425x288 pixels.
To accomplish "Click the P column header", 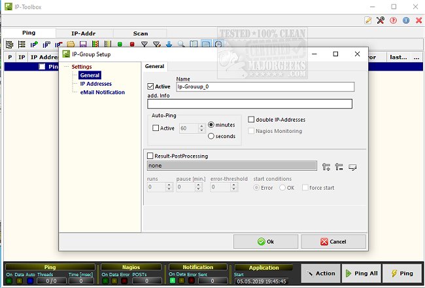I will [x=10, y=58].
